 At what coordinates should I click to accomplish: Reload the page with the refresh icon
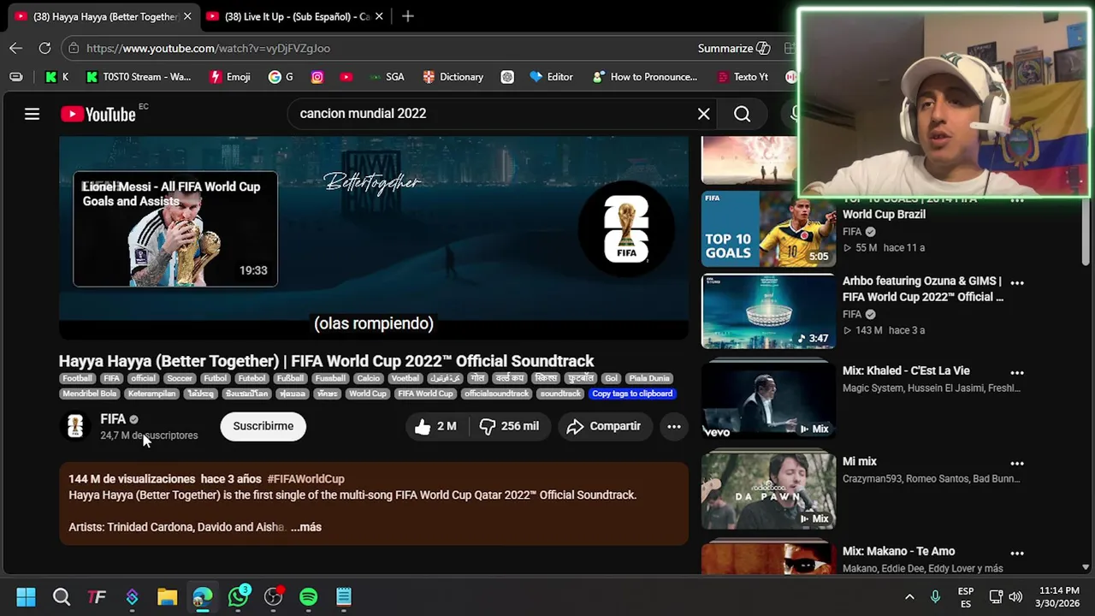click(44, 48)
